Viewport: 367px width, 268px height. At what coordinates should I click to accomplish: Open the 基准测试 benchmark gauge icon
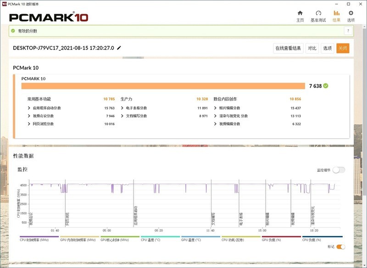point(318,13)
